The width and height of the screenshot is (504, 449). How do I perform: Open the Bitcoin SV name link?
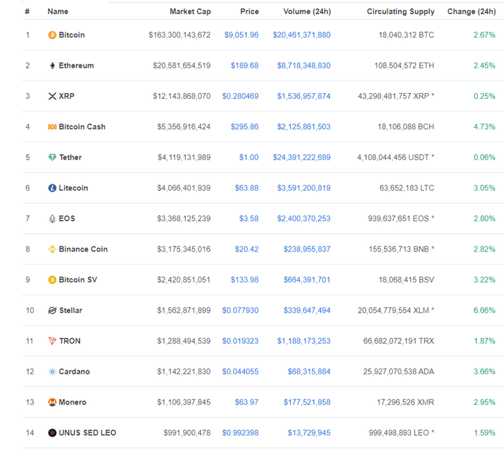click(78, 280)
